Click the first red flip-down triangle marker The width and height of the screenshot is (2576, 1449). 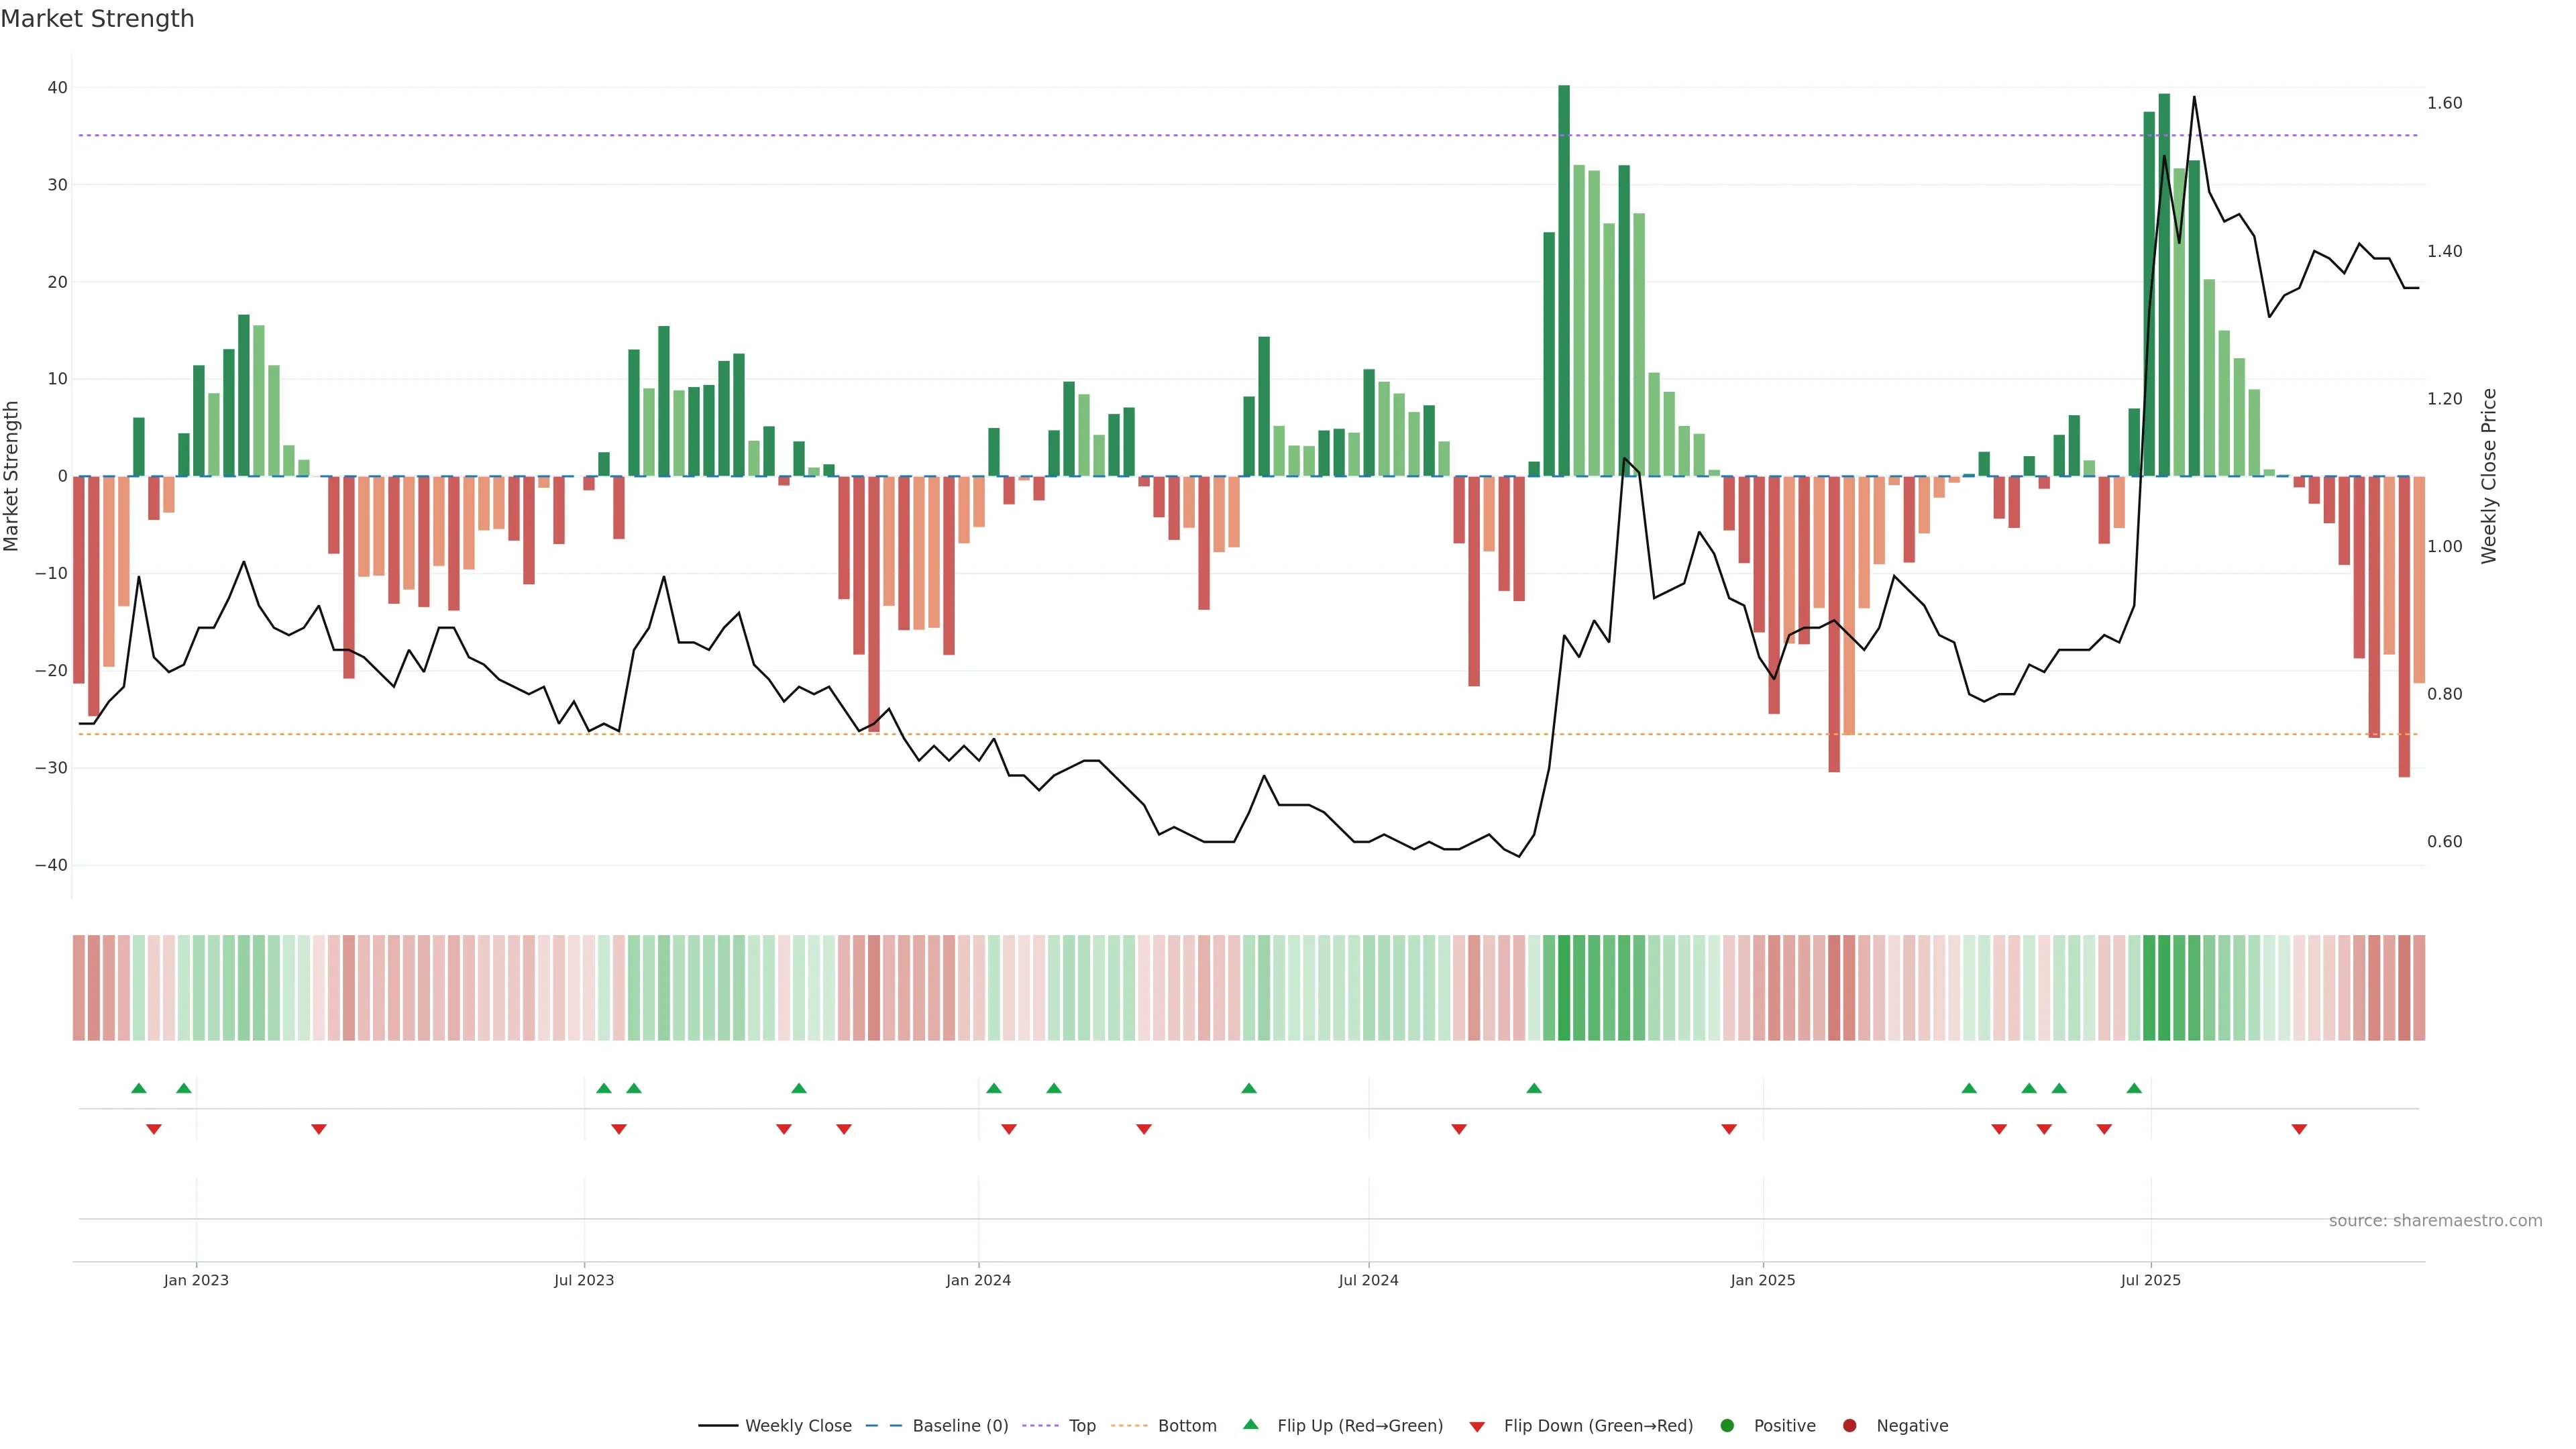coord(154,1129)
